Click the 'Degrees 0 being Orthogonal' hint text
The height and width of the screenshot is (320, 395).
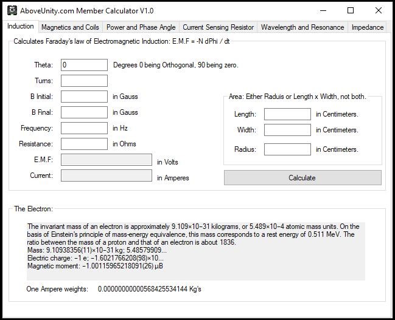175,65
